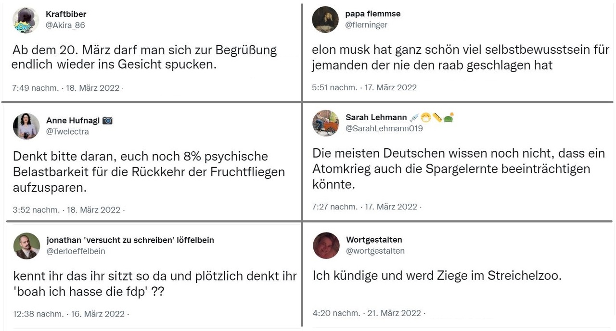Click the Wortgestalten profile picture
This screenshot has height=331, width=616.
pyautogui.click(x=326, y=245)
